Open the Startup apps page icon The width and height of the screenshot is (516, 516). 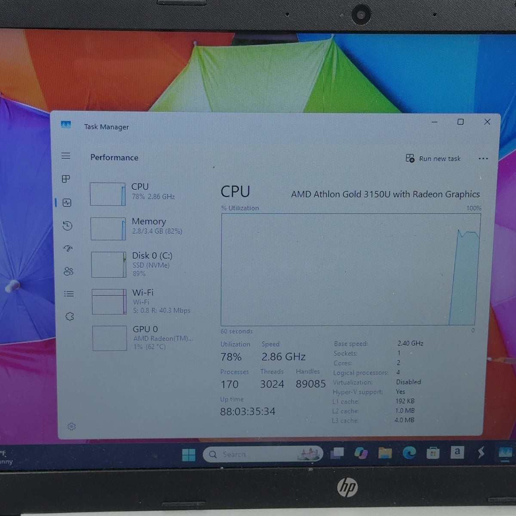(68, 249)
